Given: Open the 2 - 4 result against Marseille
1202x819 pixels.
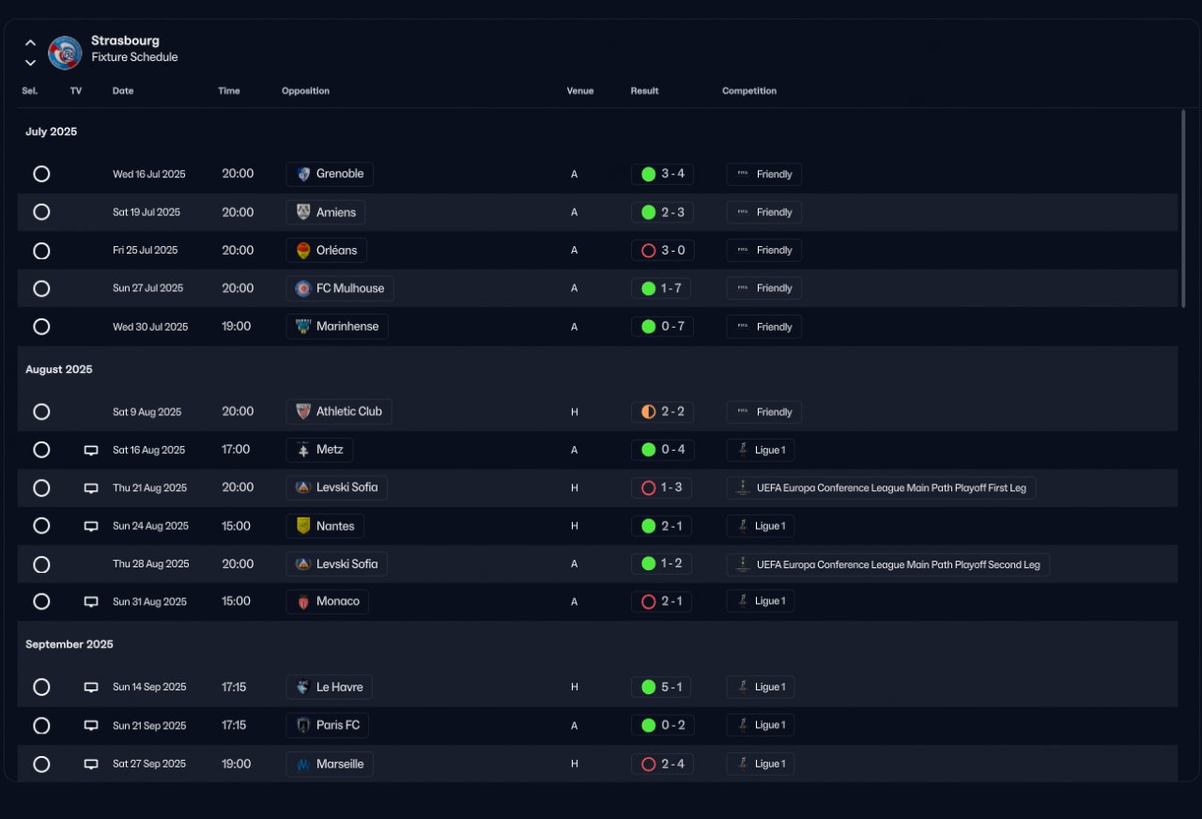Looking at the screenshot, I should [663, 764].
